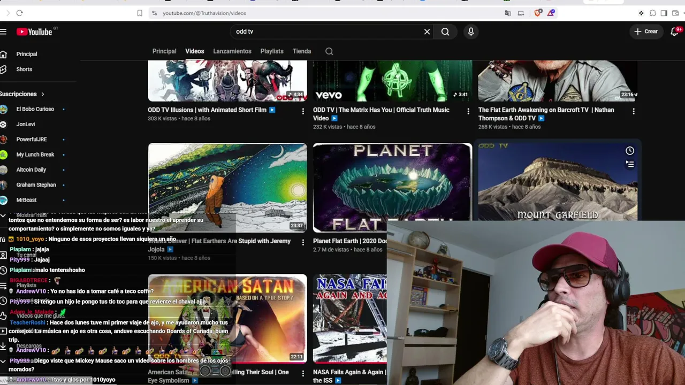This screenshot has width=685, height=385.
Task: Open the Brave Rewards triangle icon
Action: click(551, 13)
